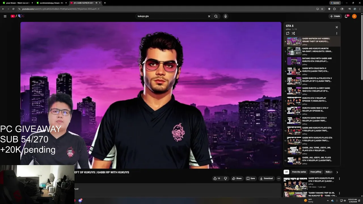Image resolution: width=363 pixels, height=204 pixels.
Task: Open Chrome three-dot menu
Action: [360, 9]
